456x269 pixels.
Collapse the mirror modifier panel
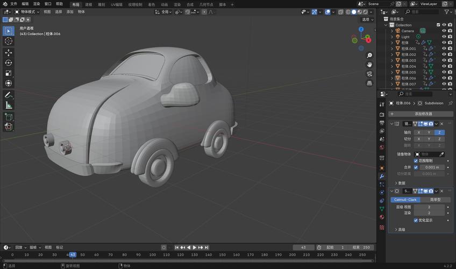(x=391, y=124)
